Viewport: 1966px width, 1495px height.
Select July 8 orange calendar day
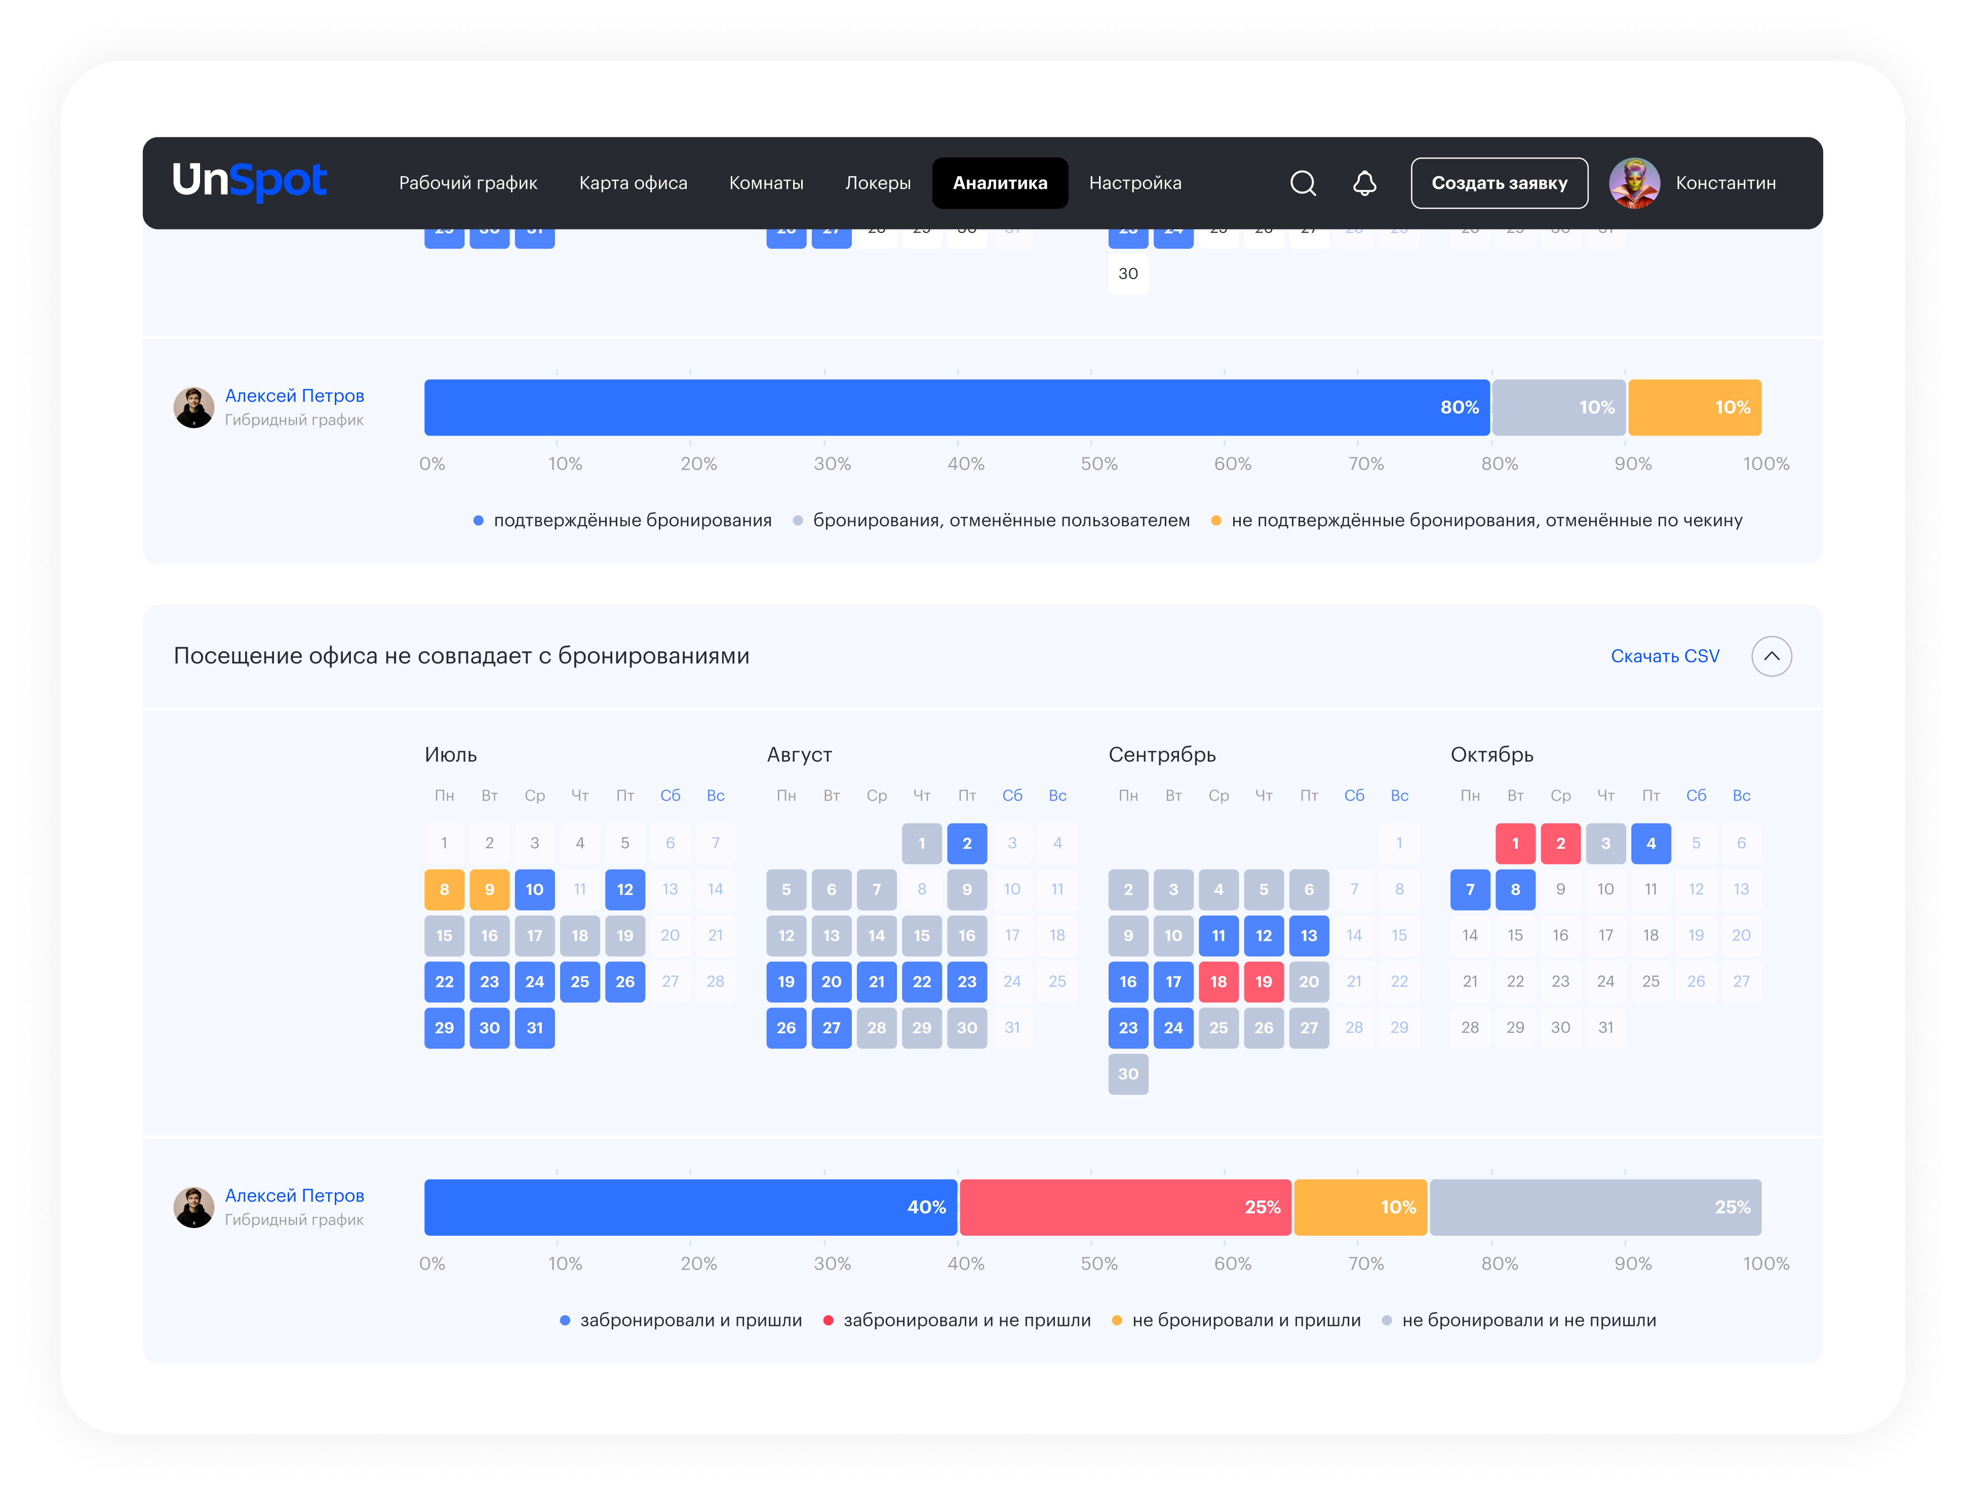[x=444, y=890]
